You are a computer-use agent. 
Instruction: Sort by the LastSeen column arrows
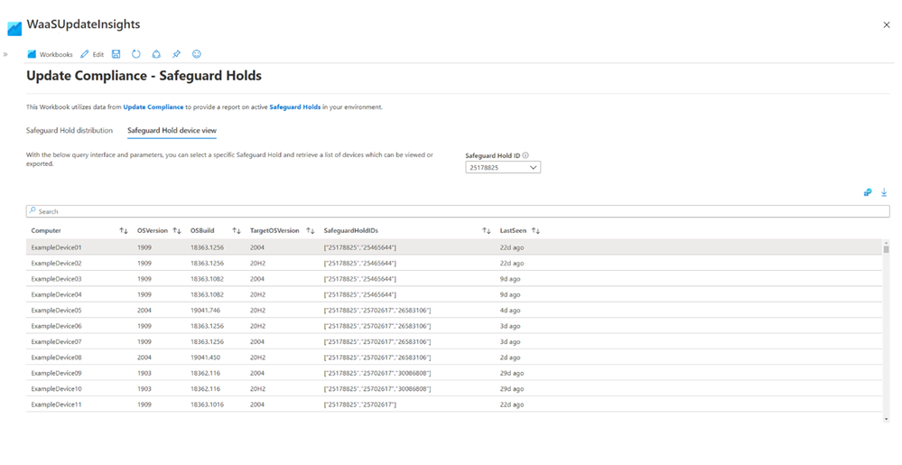(x=535, y=231)
